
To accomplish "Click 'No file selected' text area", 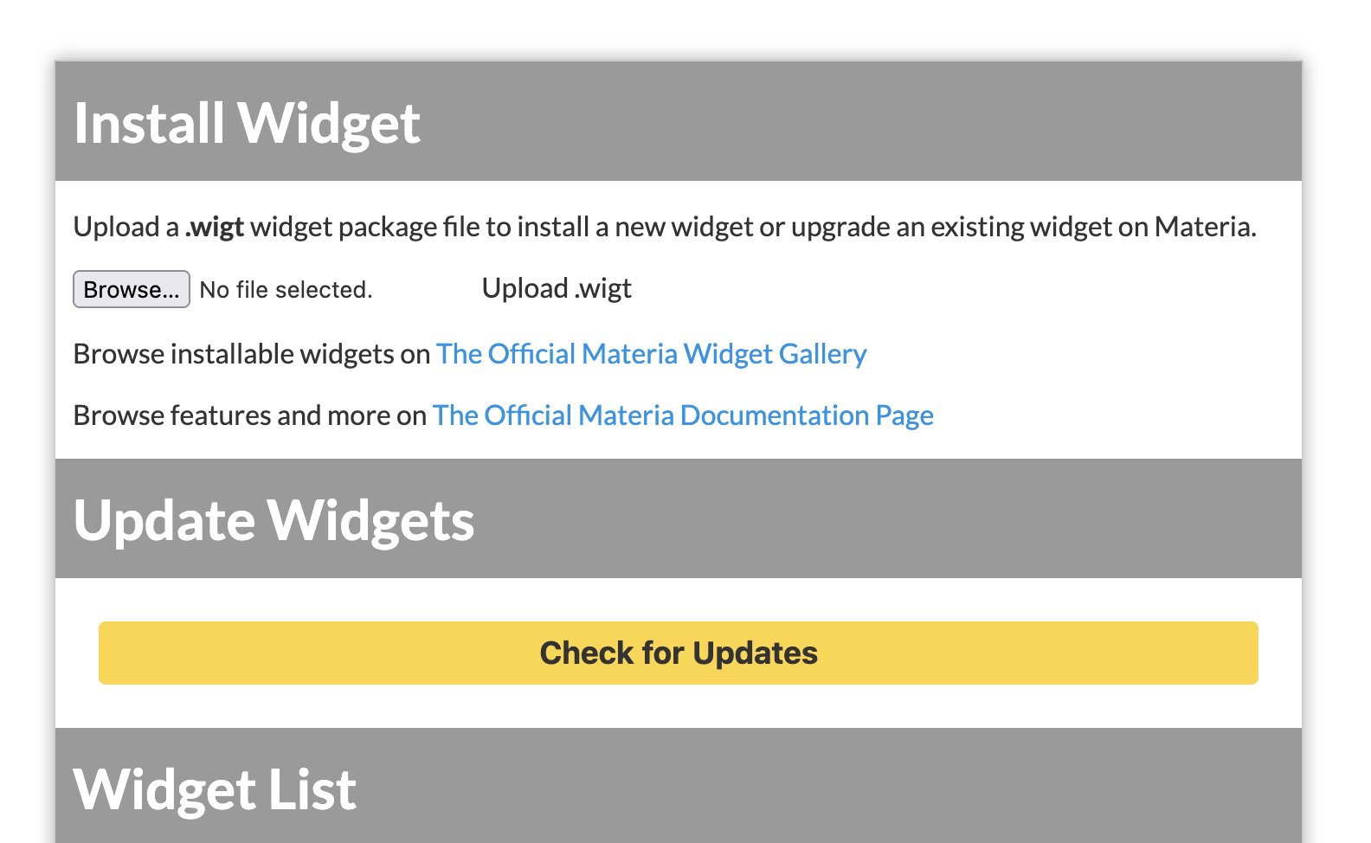I will [x=286, y=289].
